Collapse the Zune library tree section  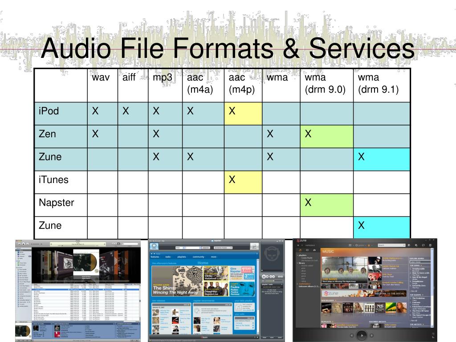pos(297,263)
